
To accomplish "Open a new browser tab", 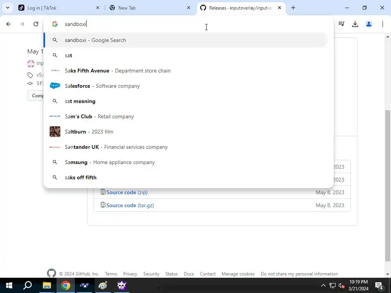I will (x=293, y=8).
